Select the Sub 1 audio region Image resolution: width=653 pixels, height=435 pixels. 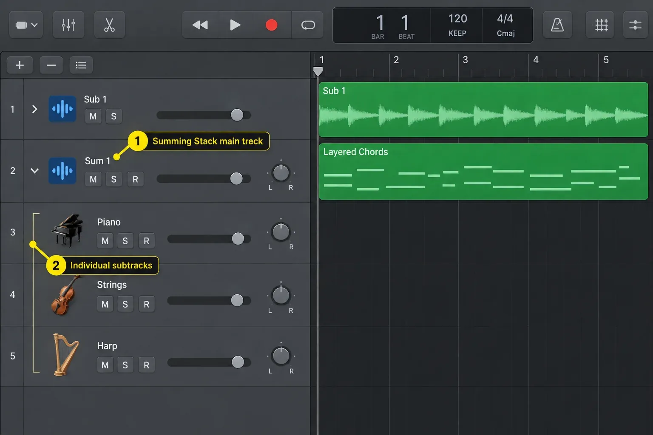click(x=483, y=110)
